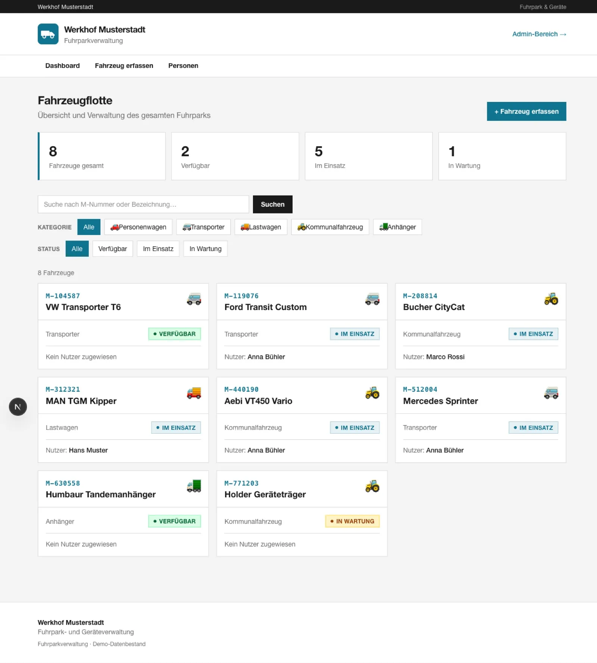Click the blue + Fahrzeug erfassen button
Screen dimensions: 597x663
(x=526, y=111)
